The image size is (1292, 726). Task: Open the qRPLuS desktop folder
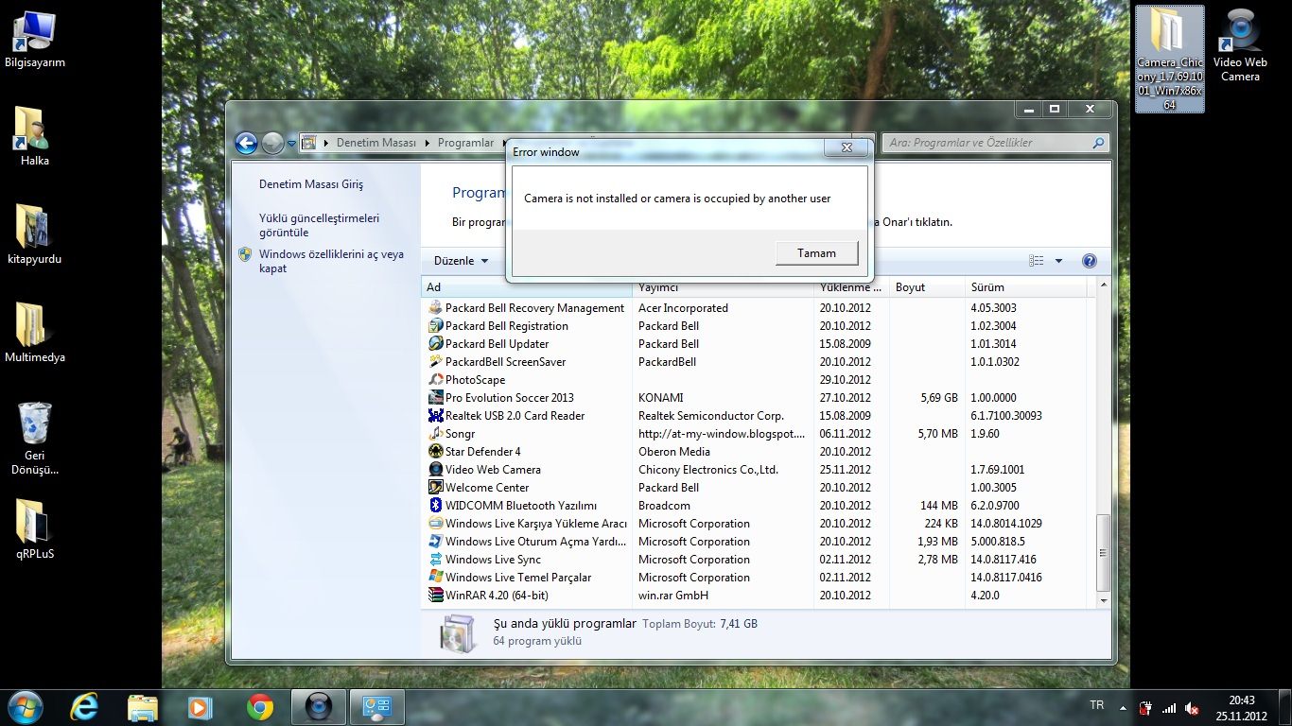(x=35, y=529)
